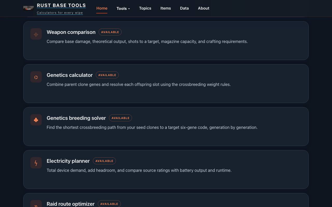Open the Topics page
The image size is (332, 207).
tap(145, 8)
